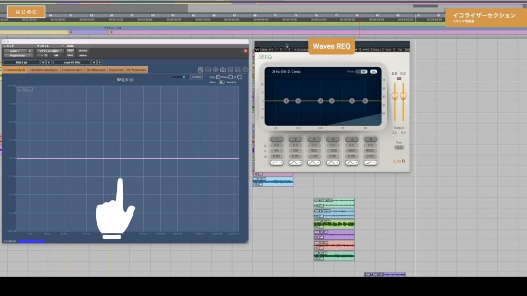Open the preset dropdown in plugin header
The width and height of the screenshot is (527, 296).
click(x=50, y=51)
